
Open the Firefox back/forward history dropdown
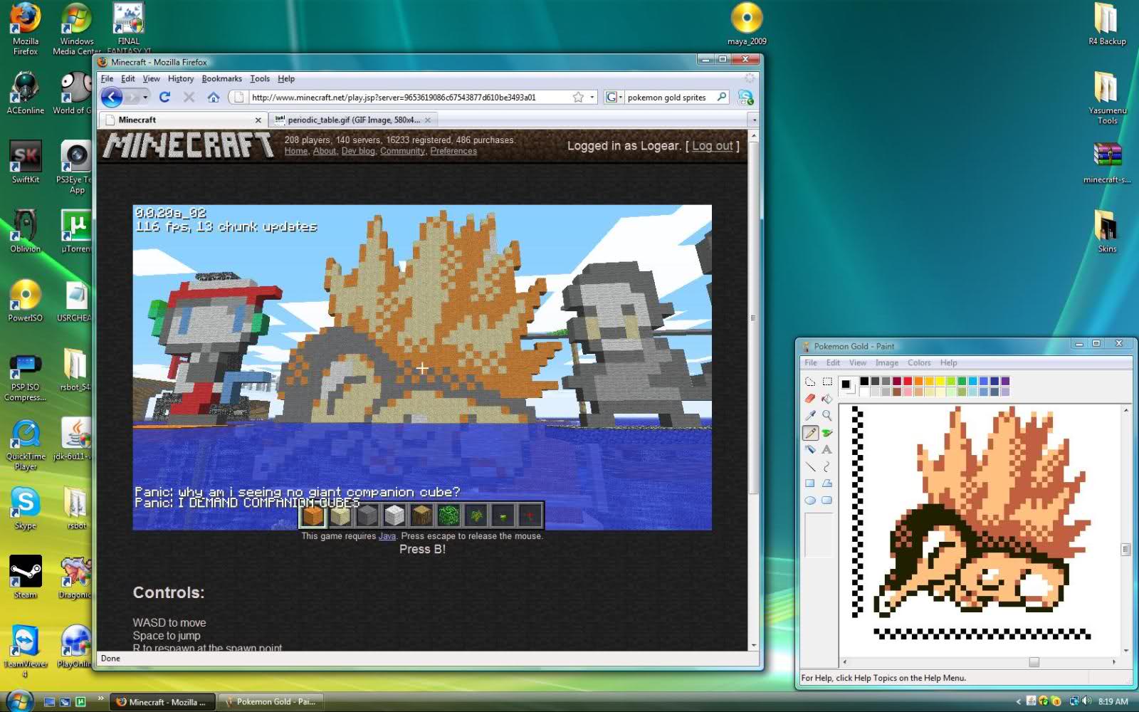tap(145, 97)
